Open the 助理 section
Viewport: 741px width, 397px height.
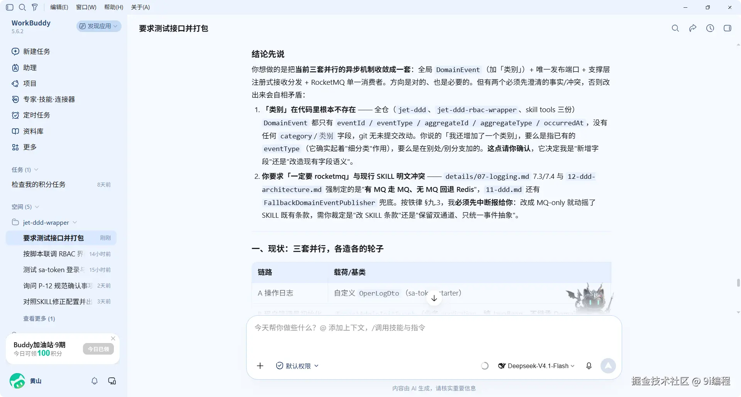coord(24,68)
